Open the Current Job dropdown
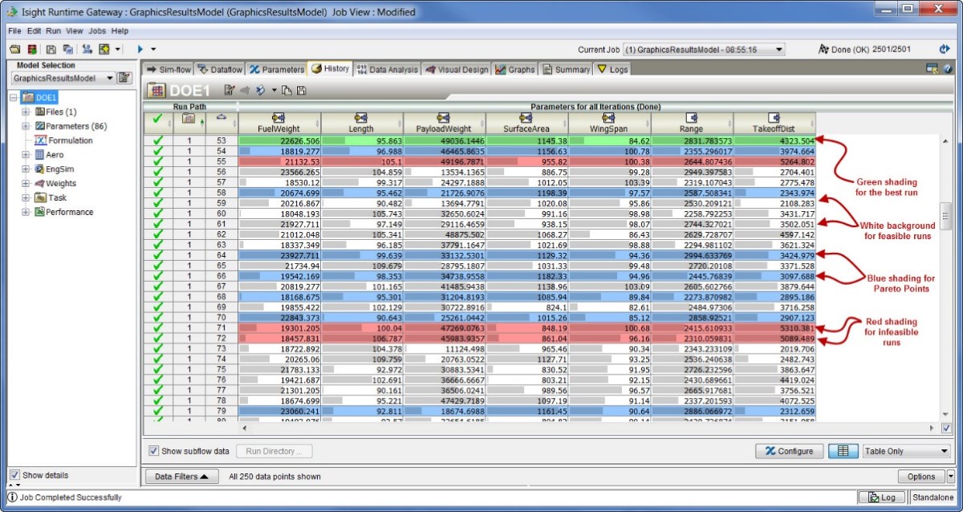The width and height of the screenshot is (963, 512). click(778, 50)
